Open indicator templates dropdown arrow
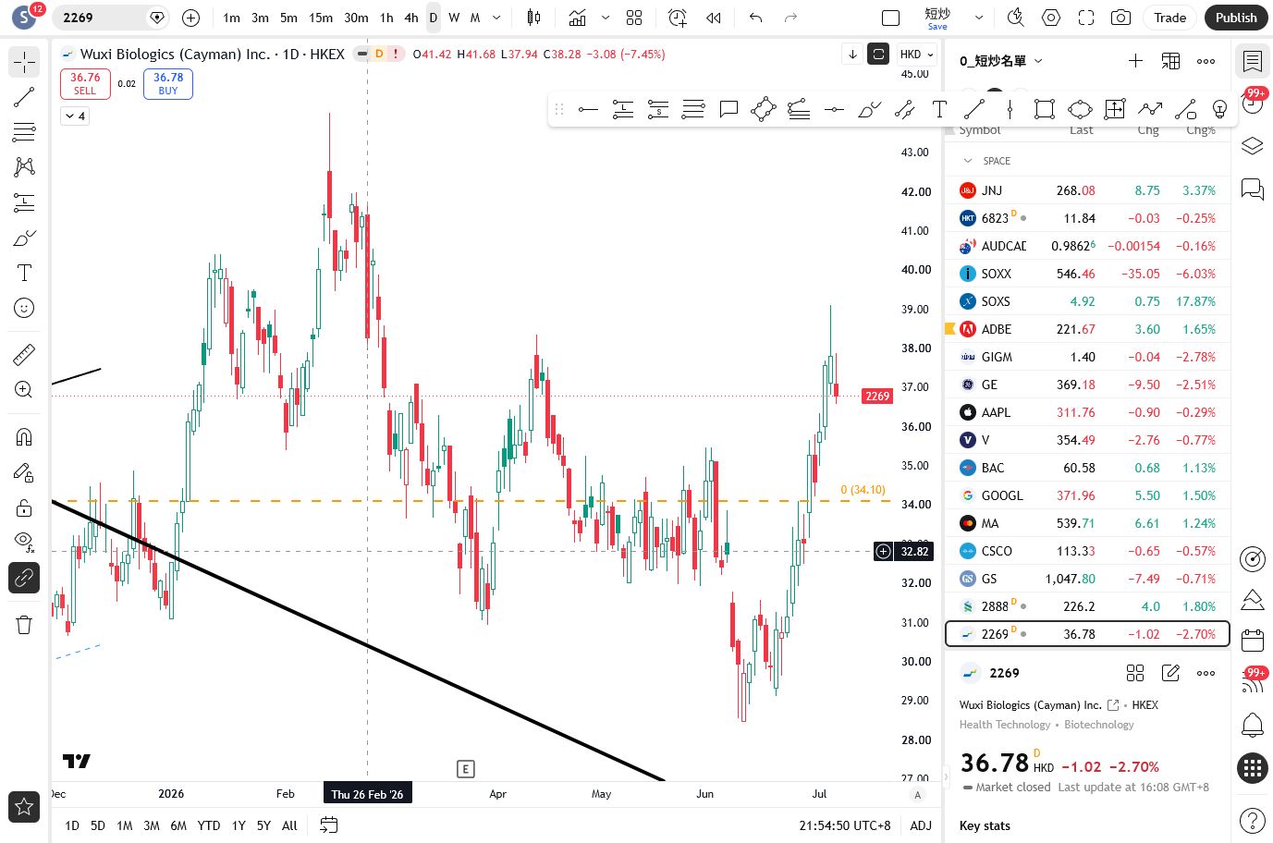 (606, 18)
